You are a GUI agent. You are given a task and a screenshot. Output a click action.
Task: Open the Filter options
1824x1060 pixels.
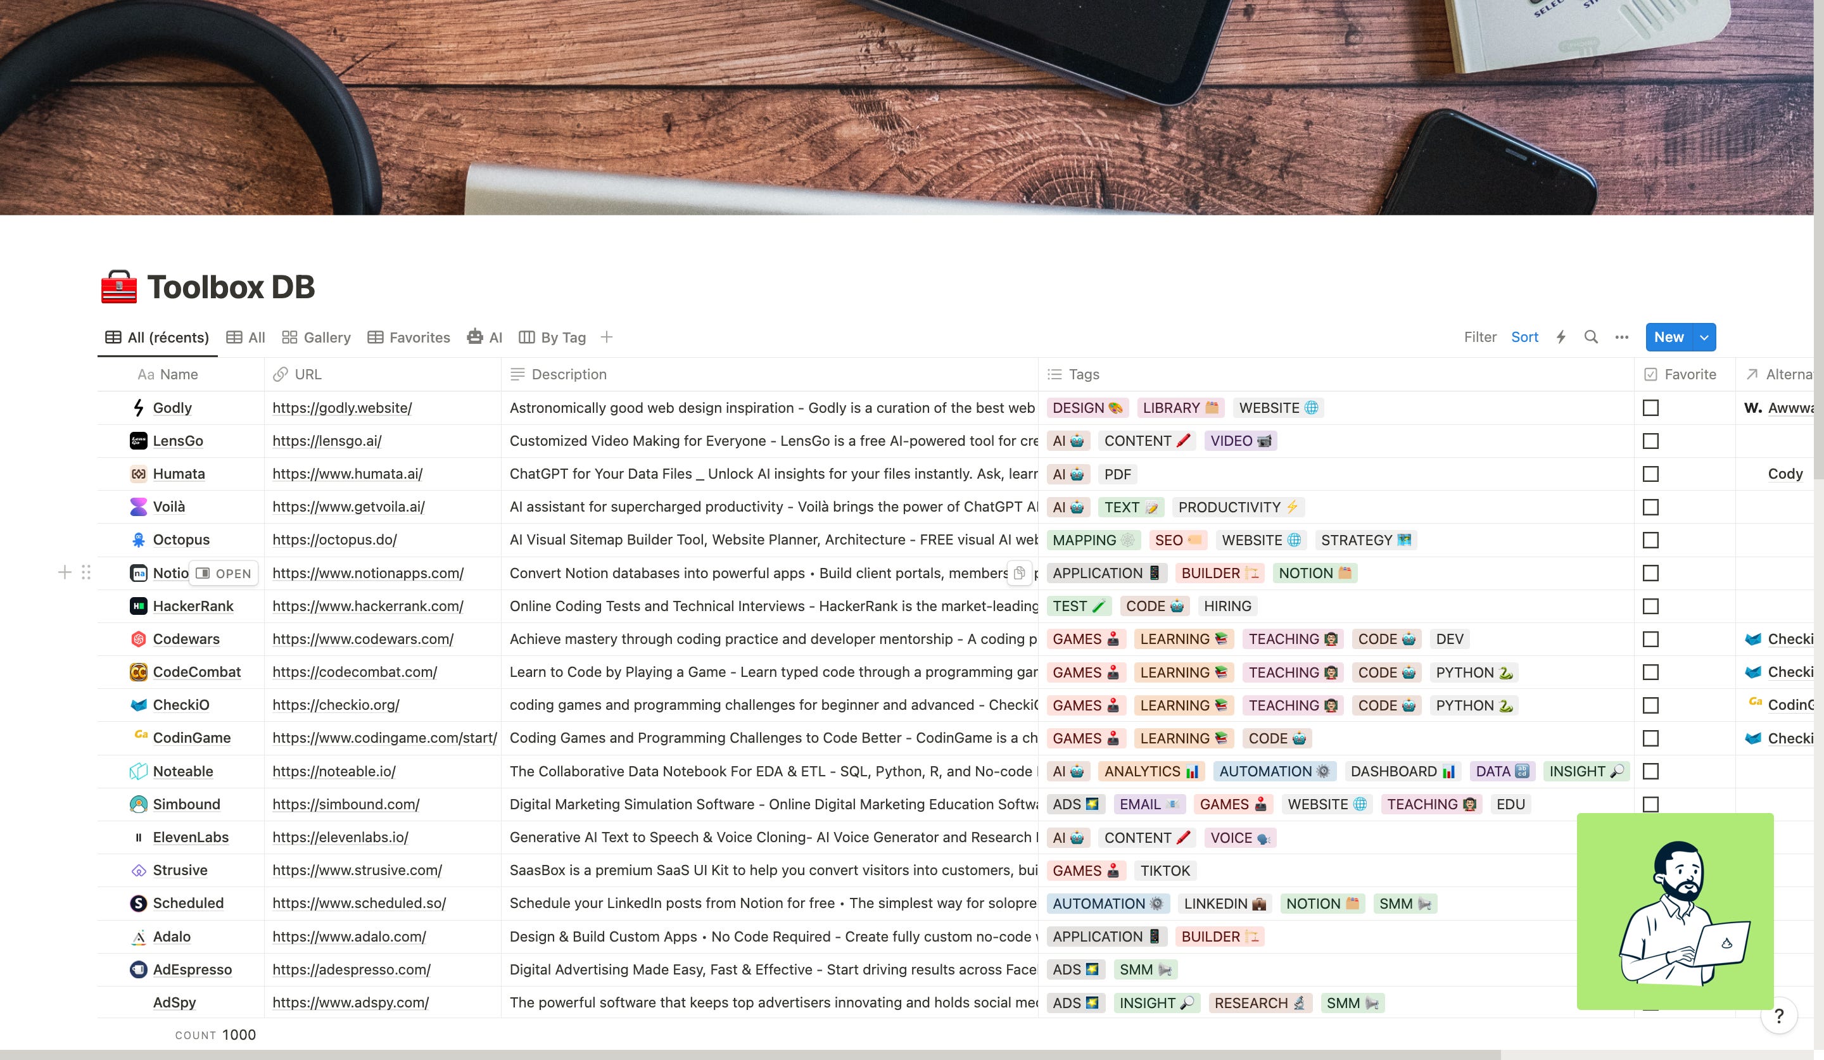click(x=1479, y=337)
